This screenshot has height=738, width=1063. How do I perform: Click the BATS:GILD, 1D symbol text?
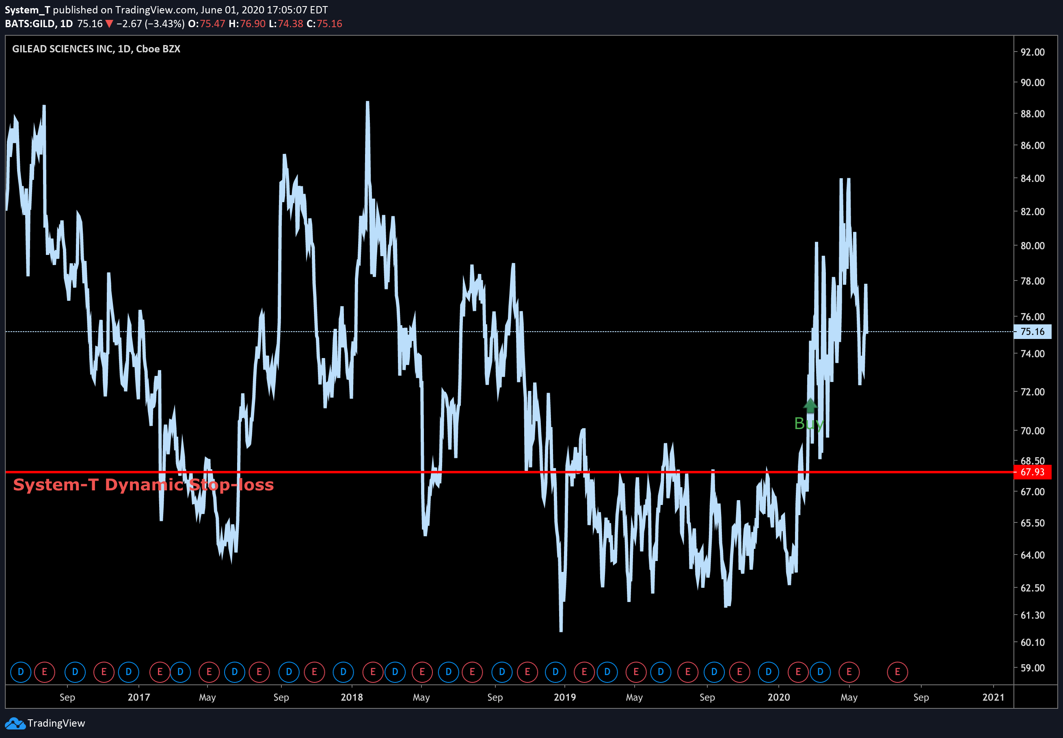[39, 24]
